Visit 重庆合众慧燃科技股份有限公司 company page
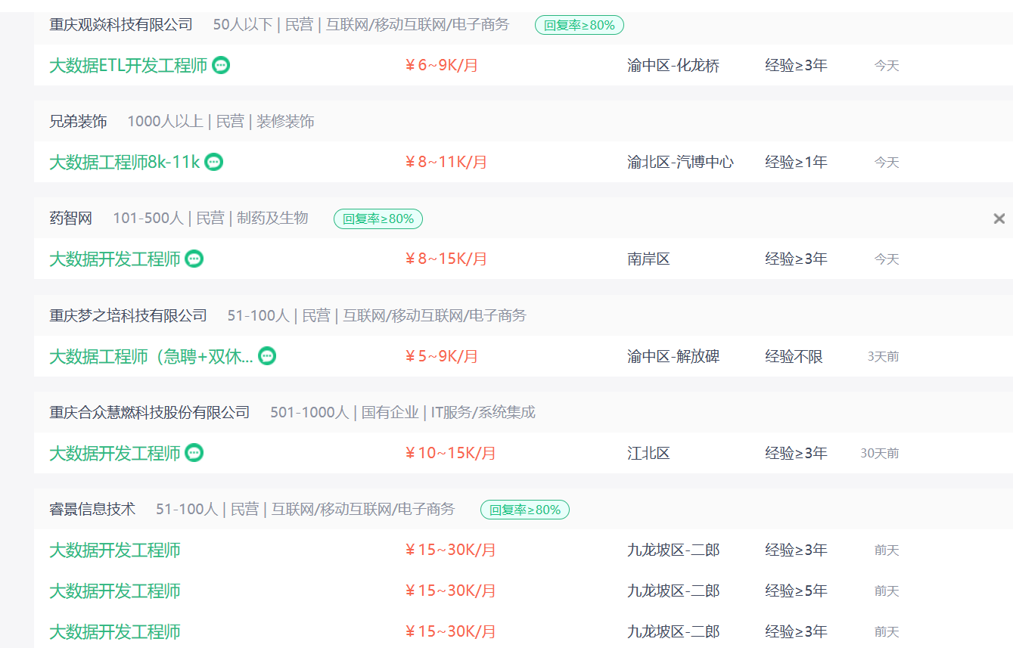Image resolution: width=1013 pixels, height=648 pixels. (149, 412)
